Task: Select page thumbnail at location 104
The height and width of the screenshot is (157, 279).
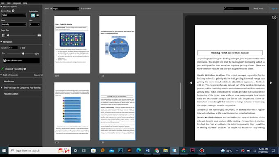Action: (x=72, y=45)
